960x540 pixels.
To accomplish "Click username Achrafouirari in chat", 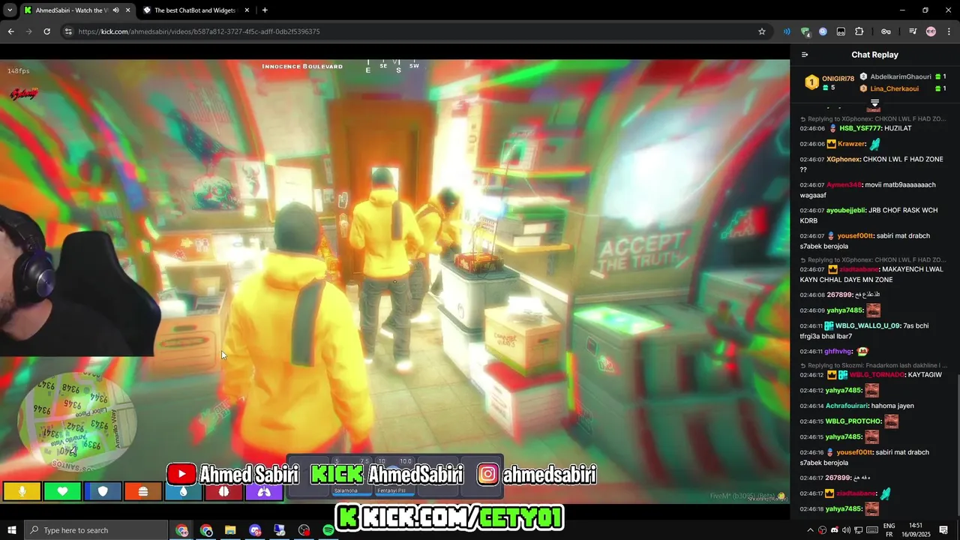I will pyautogui.click(x=847, y=406).
